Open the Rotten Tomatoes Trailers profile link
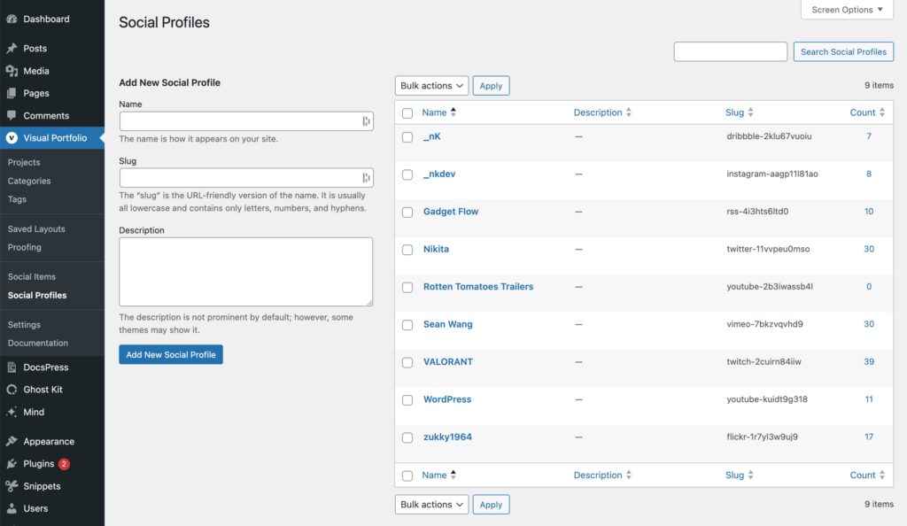907x526 pixels. [x=478, y=287]
